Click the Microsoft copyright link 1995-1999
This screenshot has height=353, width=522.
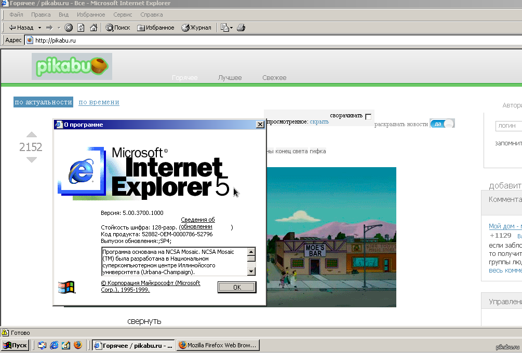click(x=151, y=286)
